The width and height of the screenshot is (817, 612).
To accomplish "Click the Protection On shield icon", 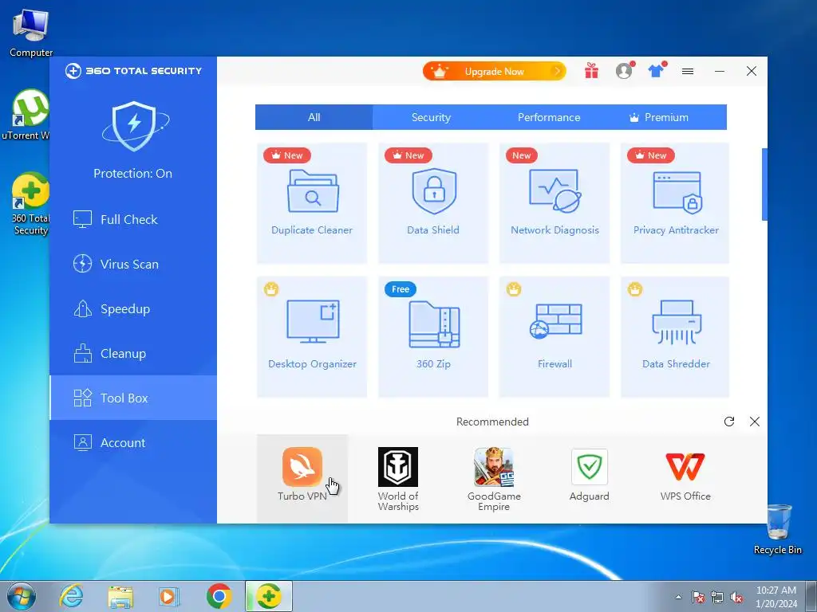I will coord(134,126).
